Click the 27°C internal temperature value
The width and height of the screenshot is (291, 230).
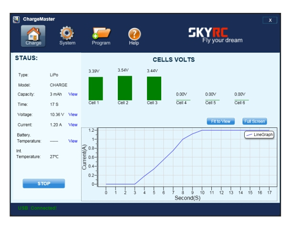54,157
